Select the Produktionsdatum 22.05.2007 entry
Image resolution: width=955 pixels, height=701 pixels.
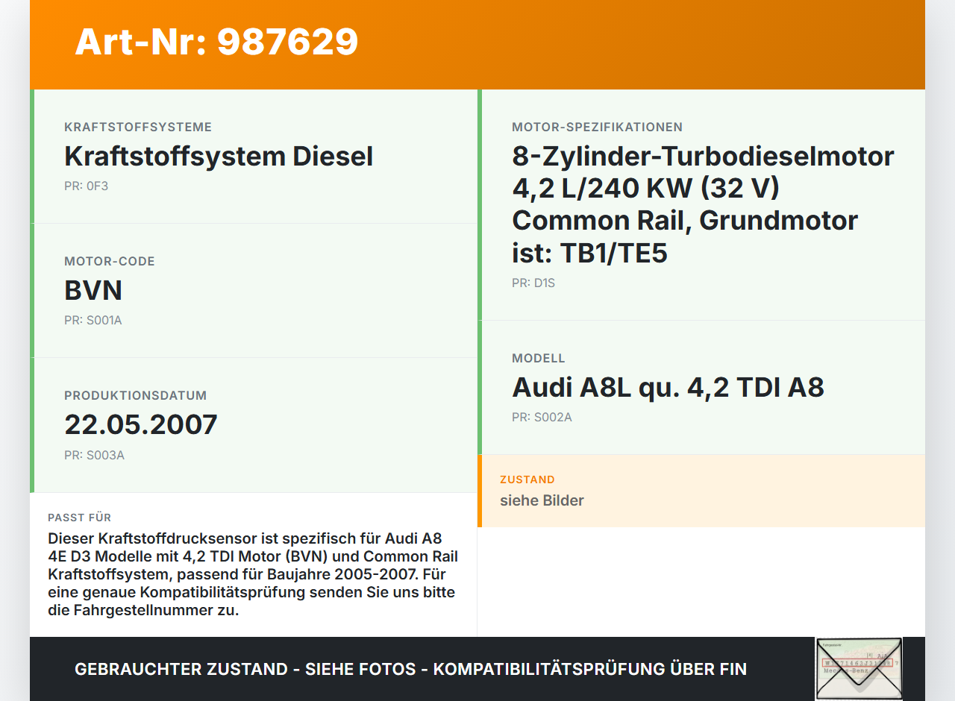(x=140, y=424)
